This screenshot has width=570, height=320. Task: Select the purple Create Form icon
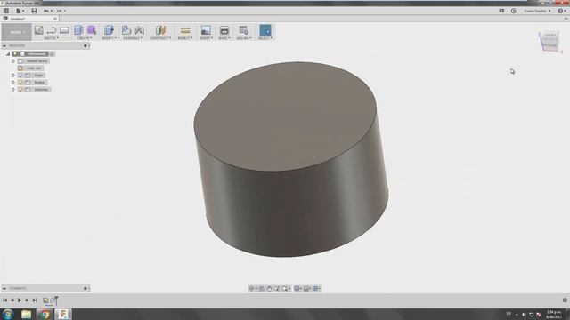click(x=92, y=30)
